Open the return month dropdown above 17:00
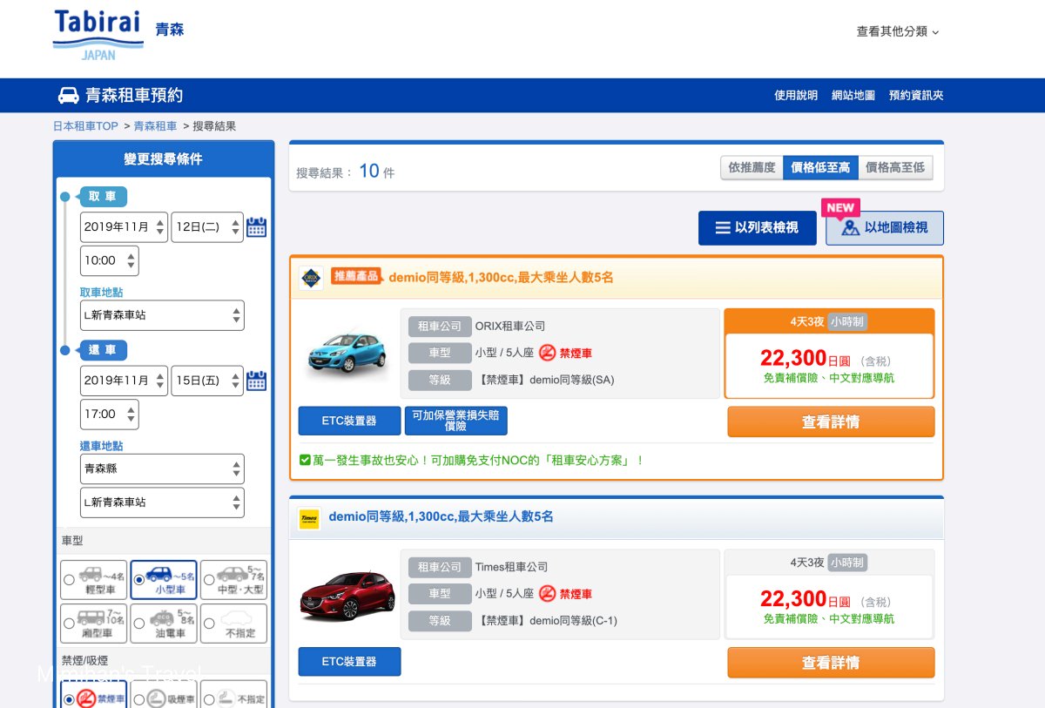The width and height of the screenshot is (1045, 708). (124, 381)
